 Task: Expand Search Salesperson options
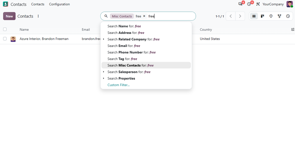(103, 72)
